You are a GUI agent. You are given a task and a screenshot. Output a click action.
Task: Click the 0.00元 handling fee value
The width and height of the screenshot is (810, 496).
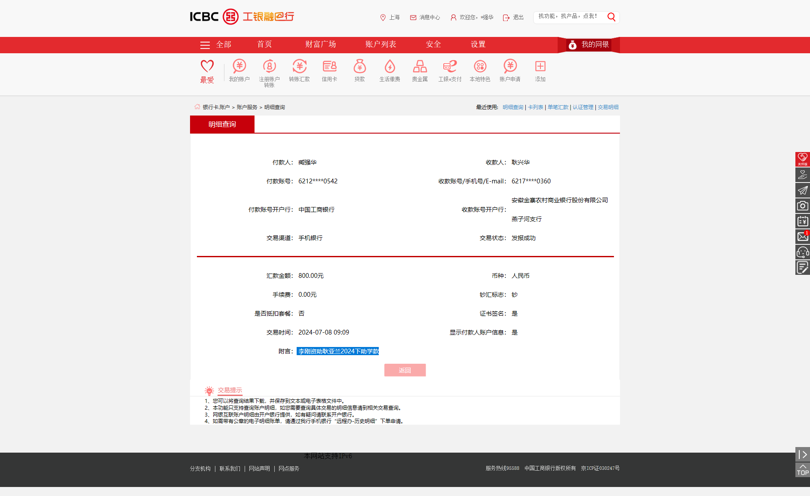click(x=307, y=295)
